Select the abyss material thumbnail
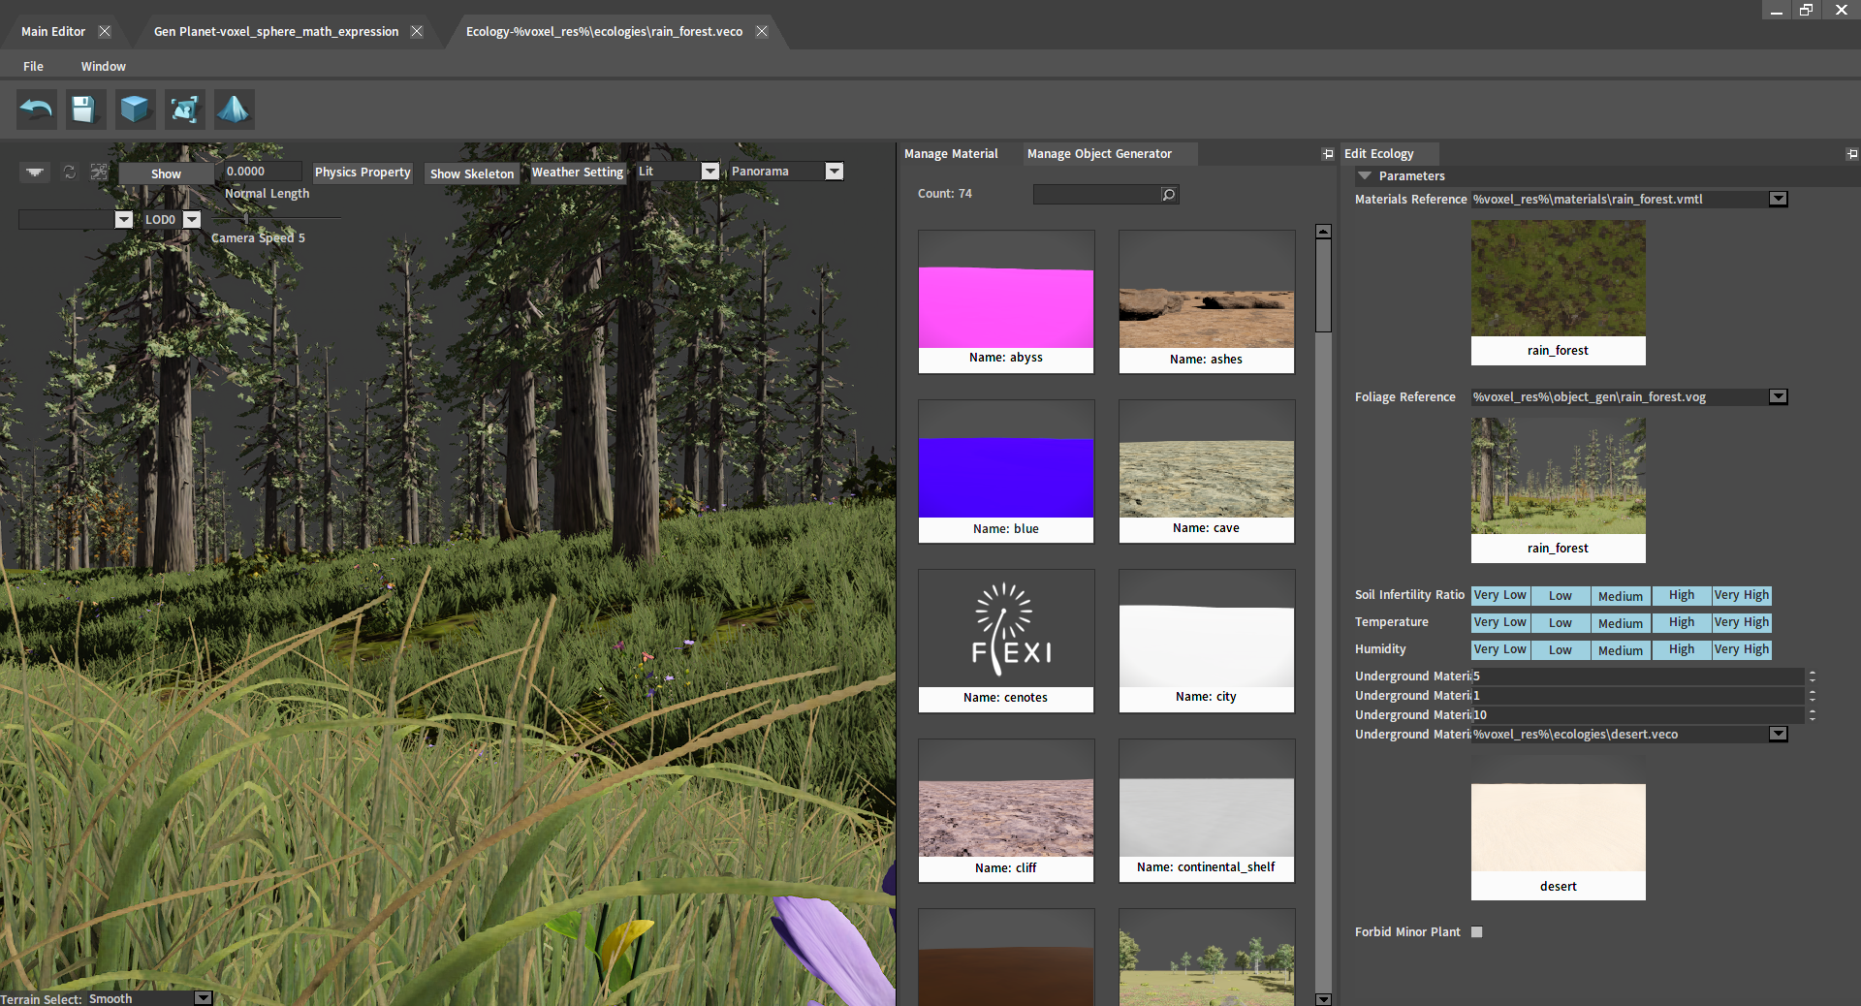The width and height of the screenshot is (1861, 1006). click(1006, 301)
